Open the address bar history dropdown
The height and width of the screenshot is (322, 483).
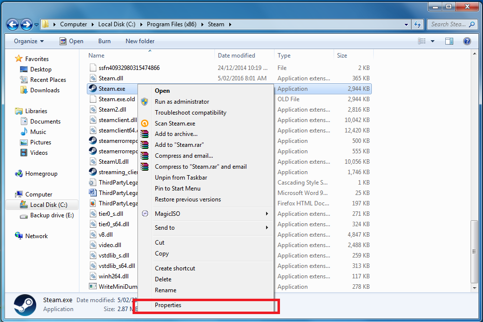click(406, 24)
